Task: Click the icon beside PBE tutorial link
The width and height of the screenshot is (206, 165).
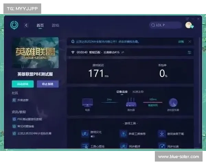Action: [14, 119]
